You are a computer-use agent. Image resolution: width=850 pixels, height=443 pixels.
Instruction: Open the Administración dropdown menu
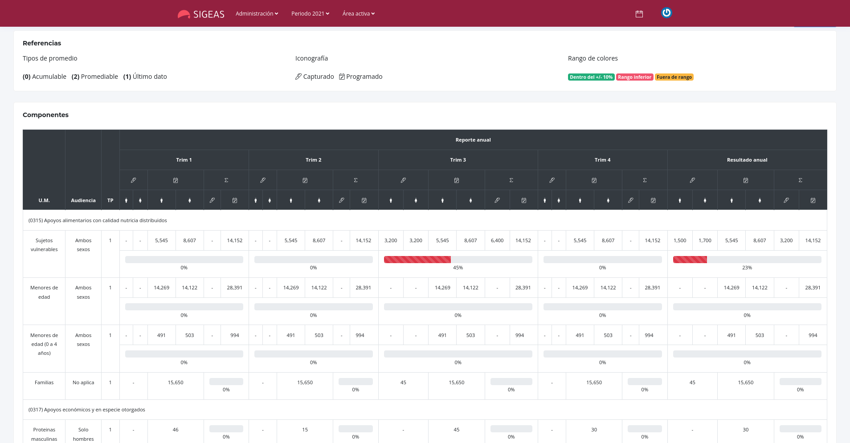coord(257,14)
